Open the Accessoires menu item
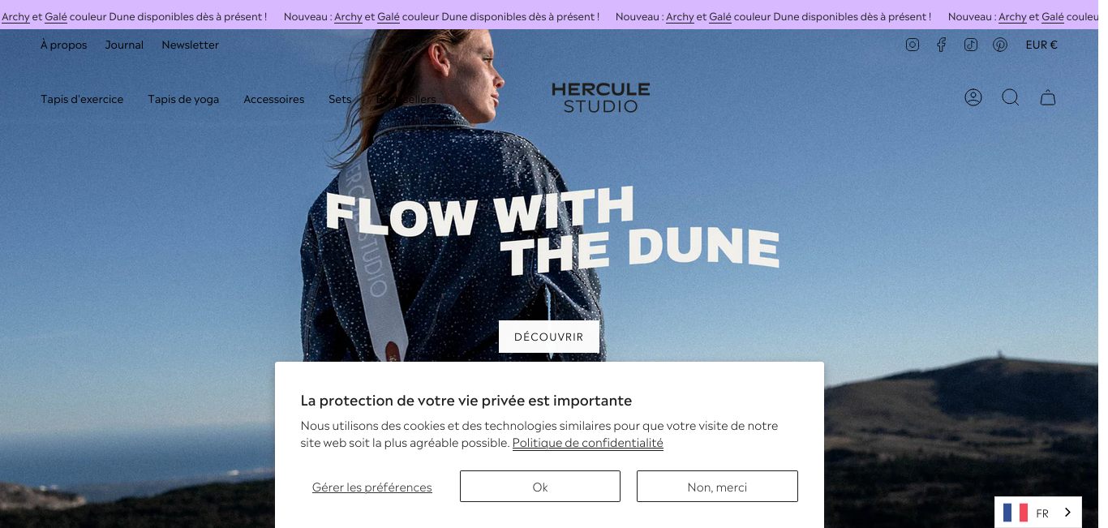Image resolution: width=1108 pixels, height=528 pixels. [274, 99]
